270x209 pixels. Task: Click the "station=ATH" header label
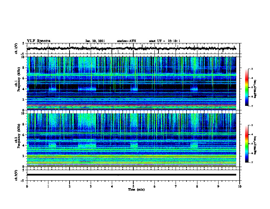pyautogui.click(x=126, y=41)
